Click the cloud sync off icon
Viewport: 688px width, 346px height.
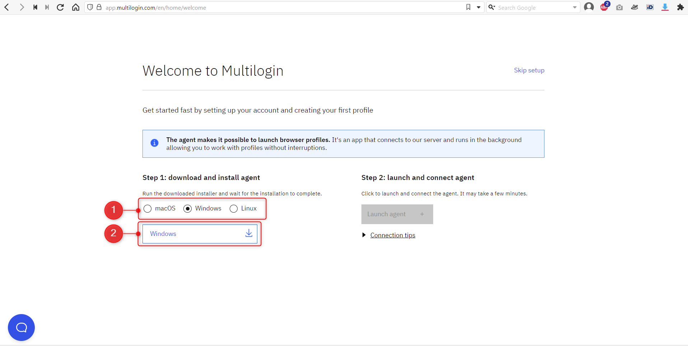[635, 7]
